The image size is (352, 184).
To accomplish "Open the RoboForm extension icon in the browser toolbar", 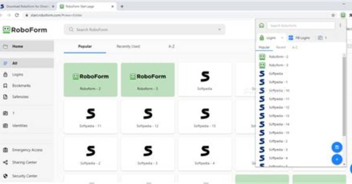I will coord(343,15).
